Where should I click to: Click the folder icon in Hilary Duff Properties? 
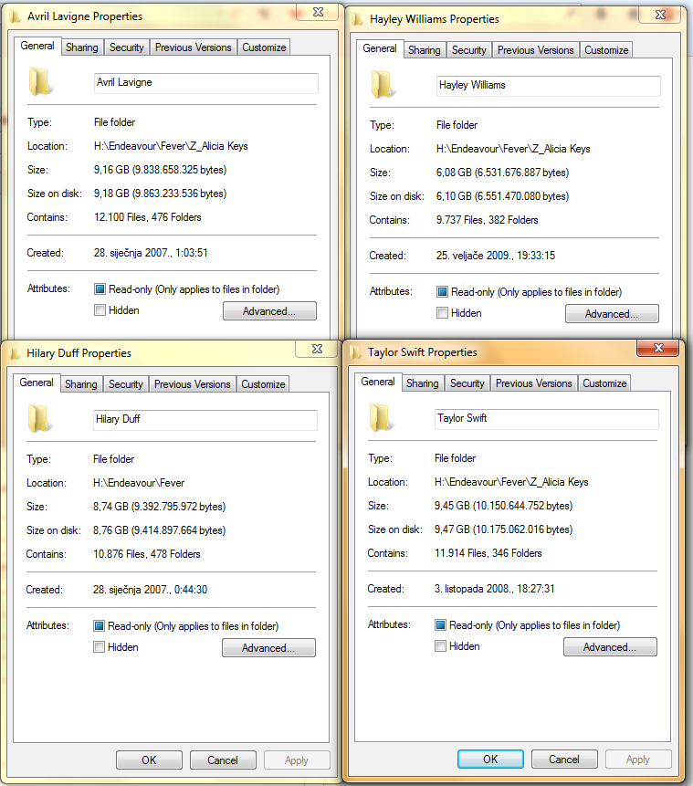(38, 419)
